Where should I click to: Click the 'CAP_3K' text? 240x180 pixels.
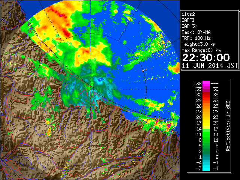coord(189,26)
